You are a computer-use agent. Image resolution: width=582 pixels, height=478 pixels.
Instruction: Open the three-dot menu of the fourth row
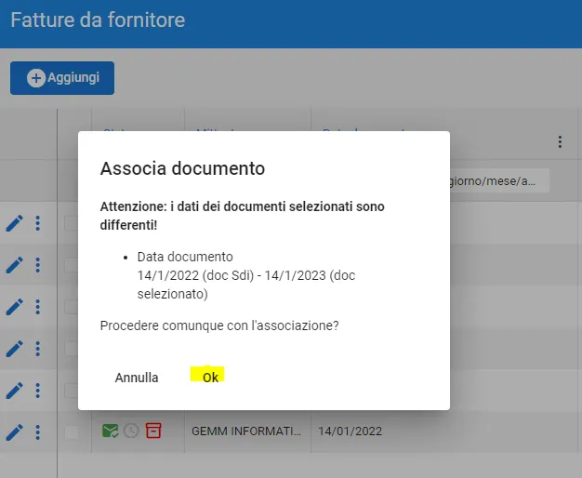coord(37,349)
